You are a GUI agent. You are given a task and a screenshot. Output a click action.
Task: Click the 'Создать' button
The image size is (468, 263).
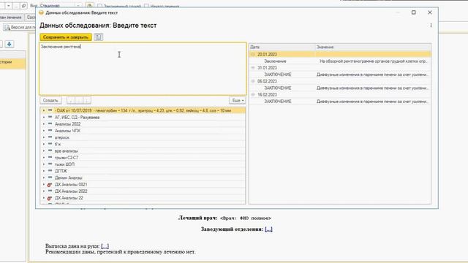50,101
